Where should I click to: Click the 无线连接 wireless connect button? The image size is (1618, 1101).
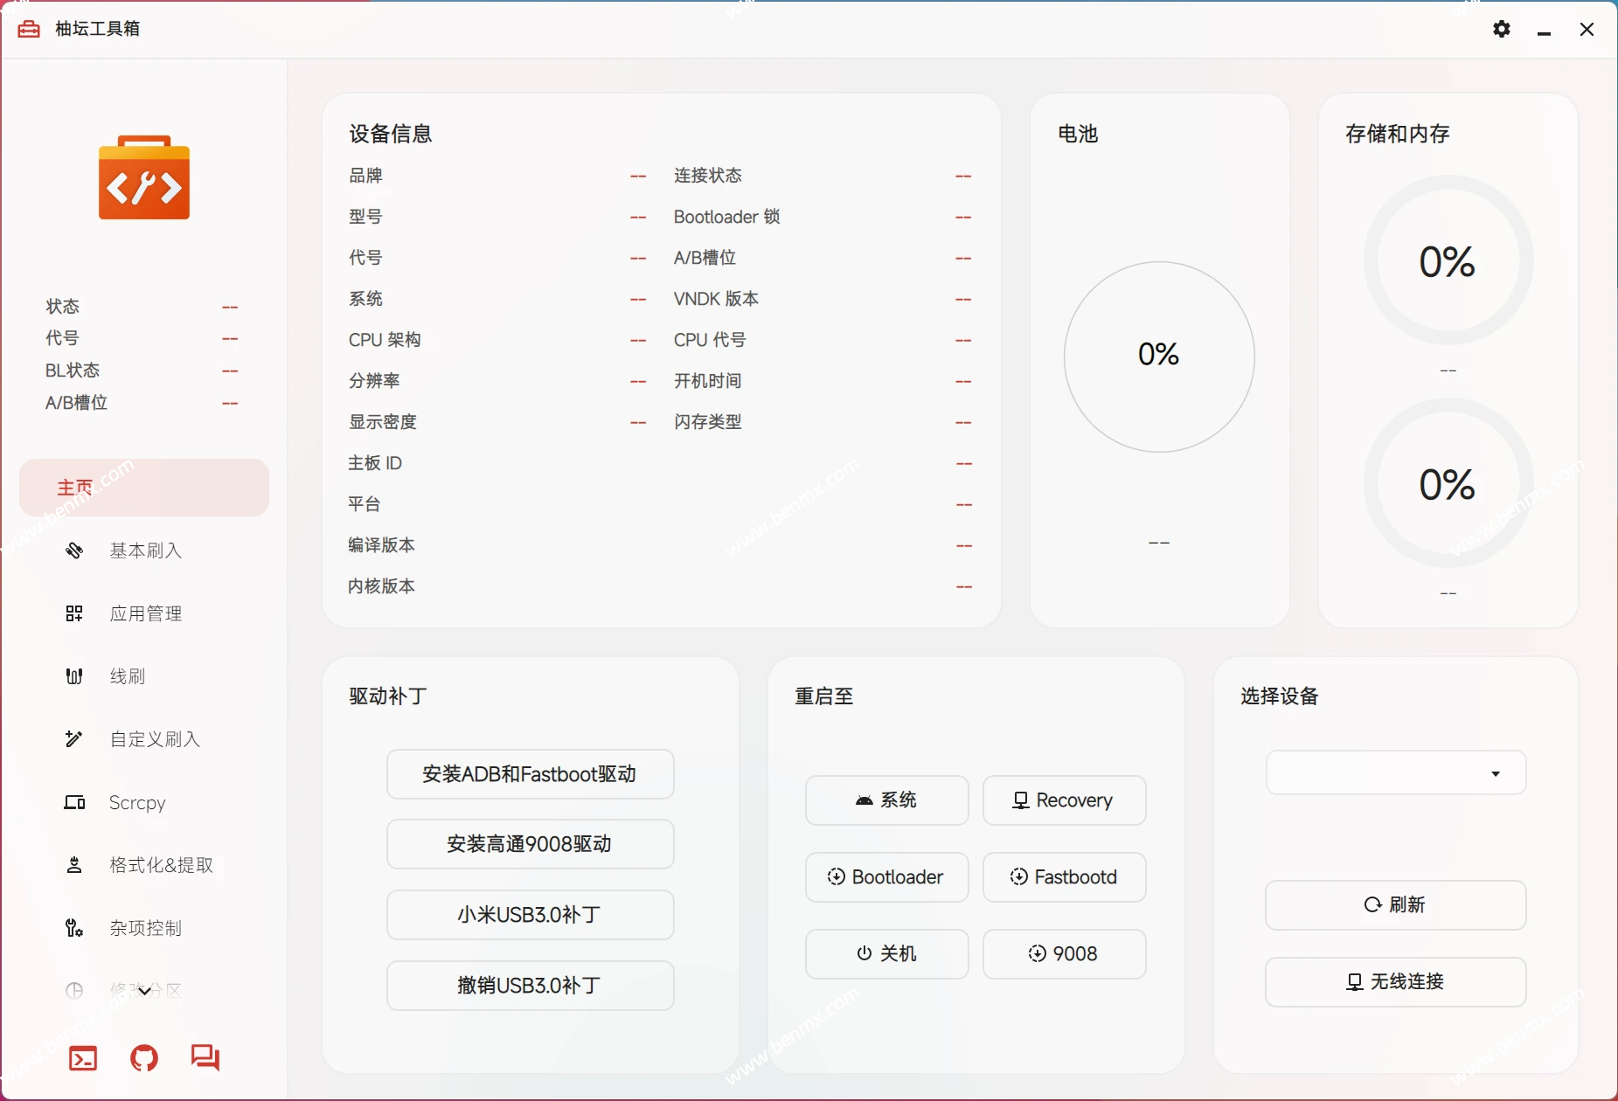pyautogui.click(x=1393, y=982)
